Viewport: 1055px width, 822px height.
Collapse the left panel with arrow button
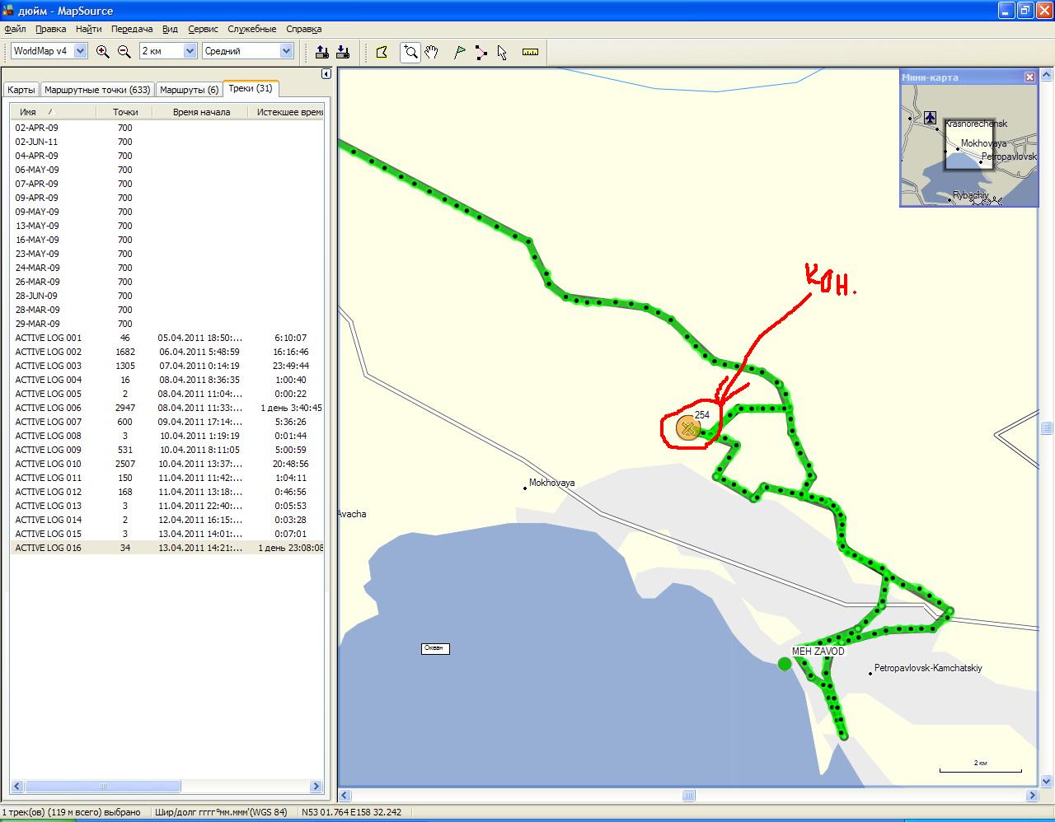[326, 73]
